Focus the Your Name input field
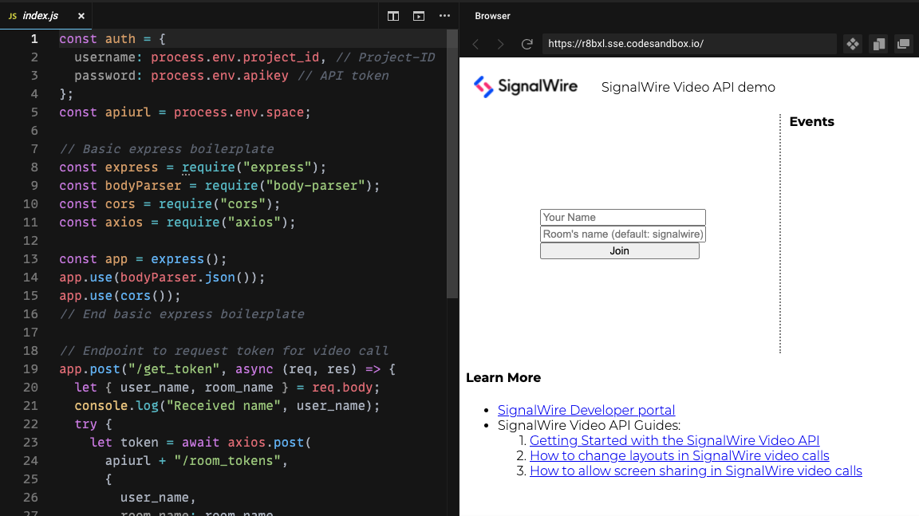Screen dimensions: 919x516 [x=622, y=217]
